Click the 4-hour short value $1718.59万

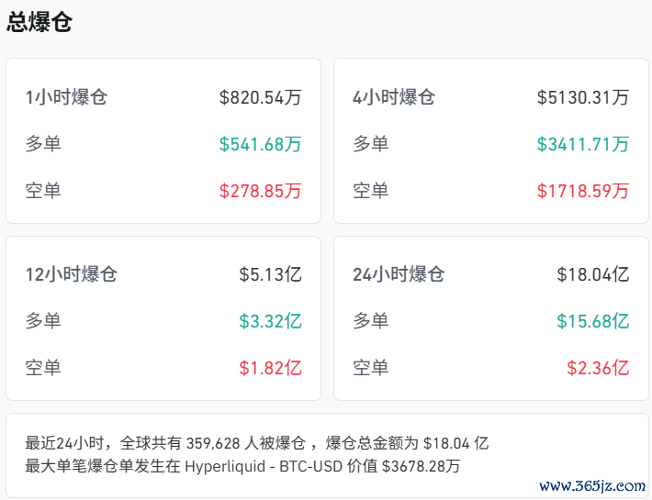point(583,191)
